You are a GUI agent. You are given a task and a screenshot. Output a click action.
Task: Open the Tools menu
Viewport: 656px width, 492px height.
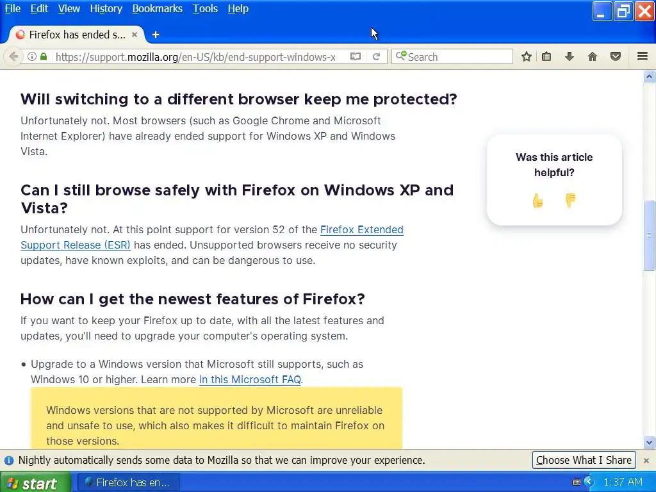coord(205,8)
